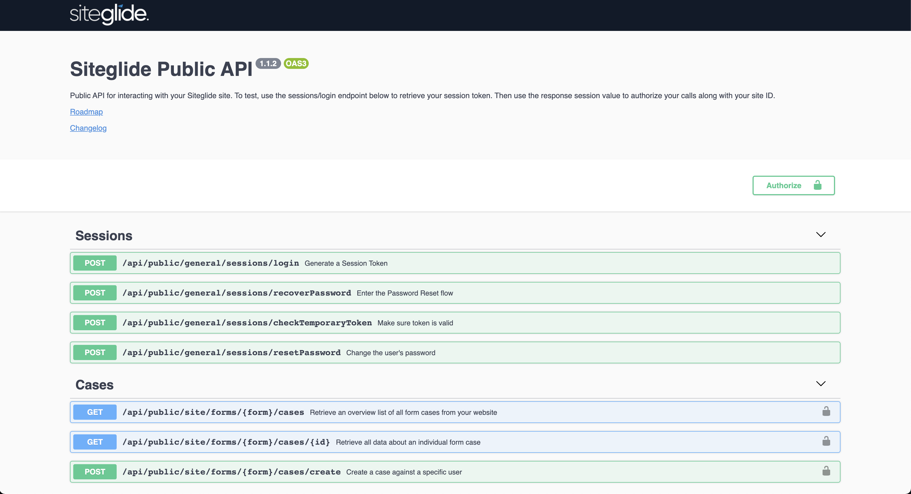
Task: Click the Siteglide Public API title
Action: (161, 69)
